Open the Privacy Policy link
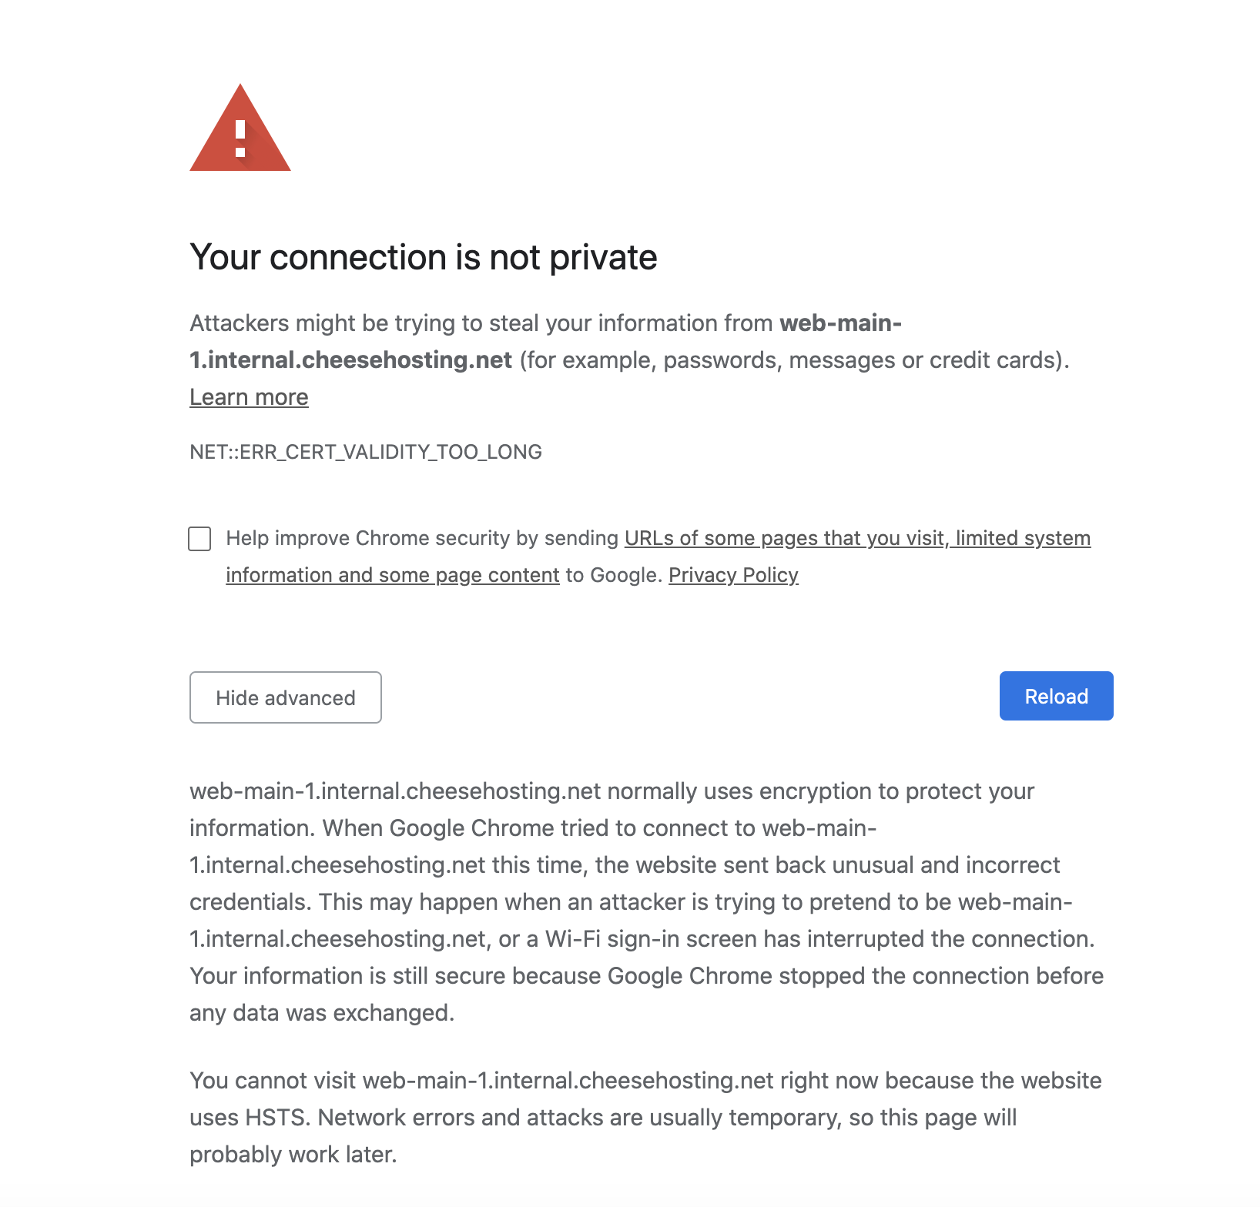Screen dimensions: 1260x1207 pos(733,575)
